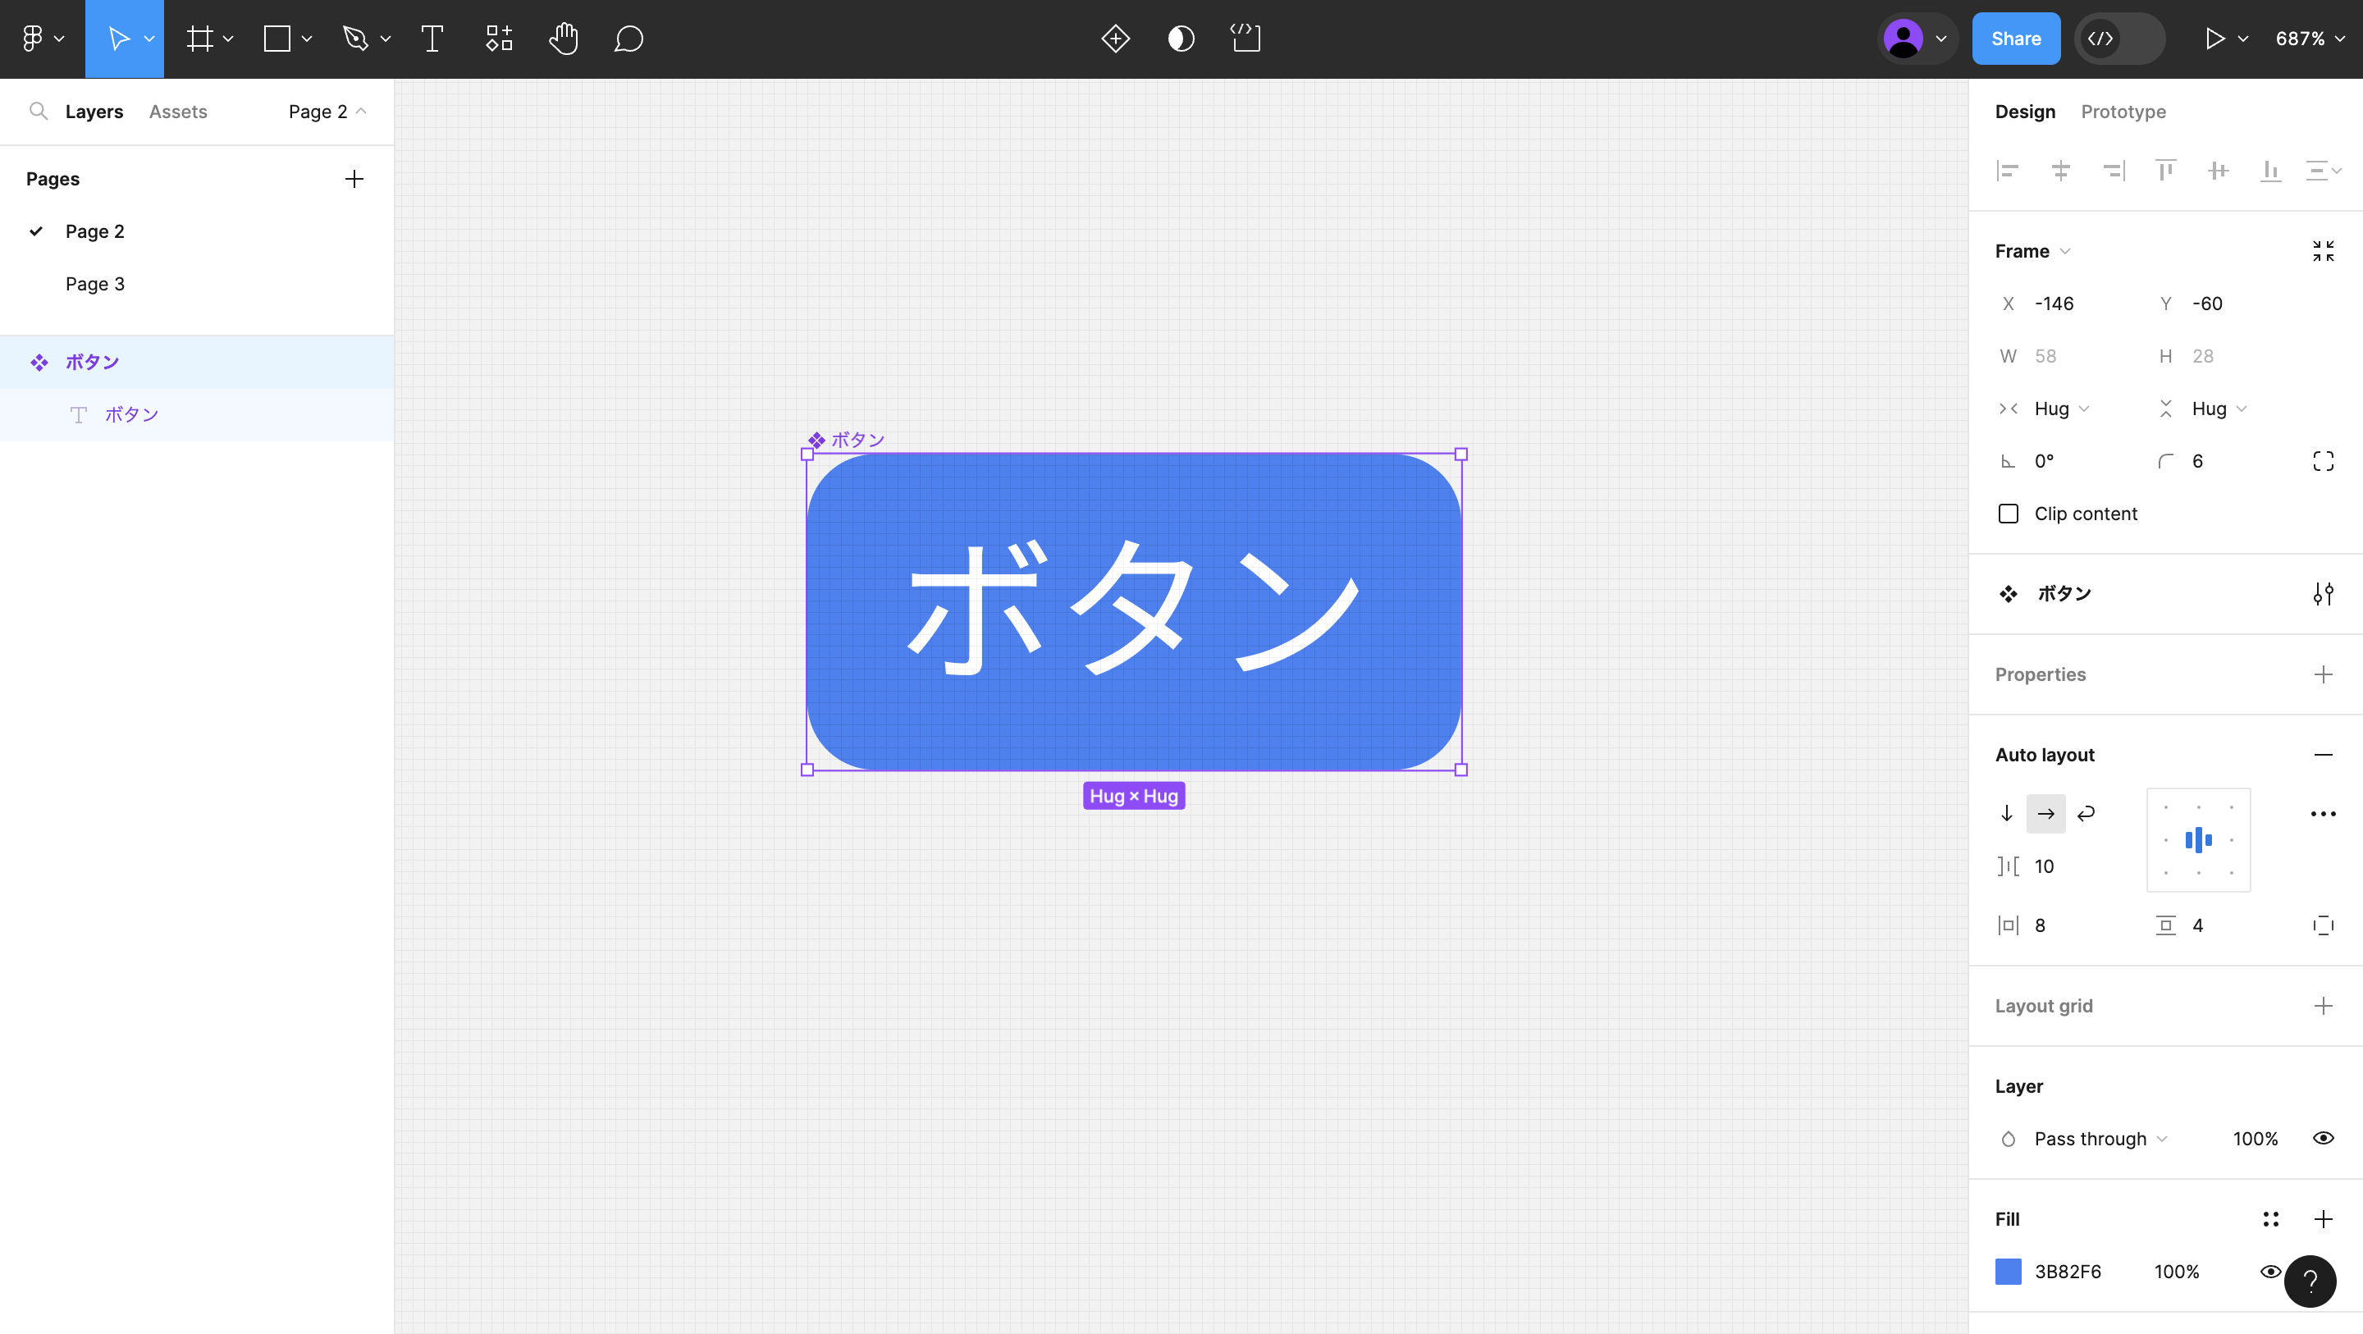The image size is (2363, 1334).
Task: Toggle layer visibility in the Layer section
Action: (2324, 1138)
